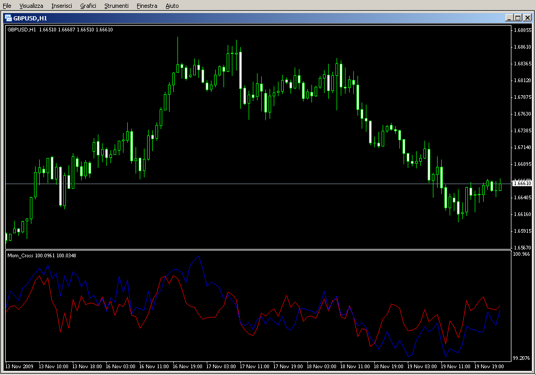This screenshot has height=375, width=536.
Task: Open the Strumenti menu
Action: pyautogui.click(x=116, y=6)
